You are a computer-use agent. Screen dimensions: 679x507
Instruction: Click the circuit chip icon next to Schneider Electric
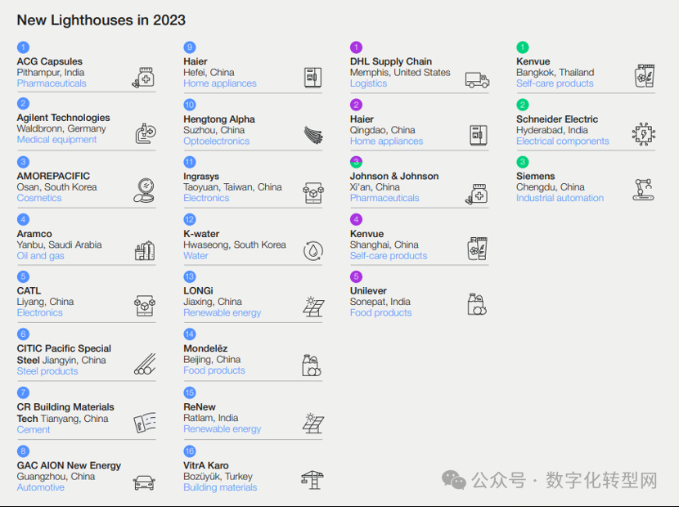pyautogui.click(x=644, y=134)
